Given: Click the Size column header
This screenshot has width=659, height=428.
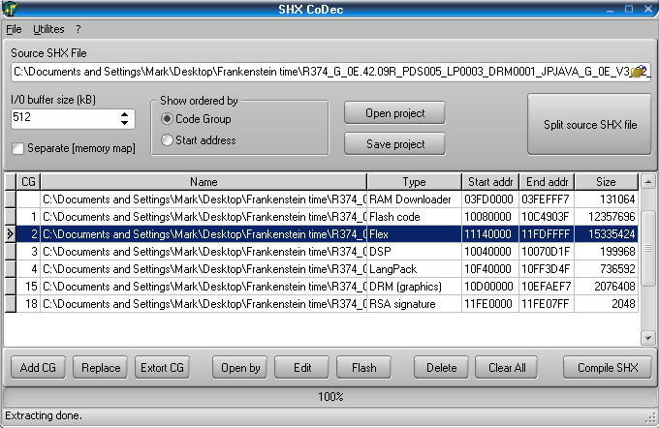Looking at the screenshot, I should 606,182.
